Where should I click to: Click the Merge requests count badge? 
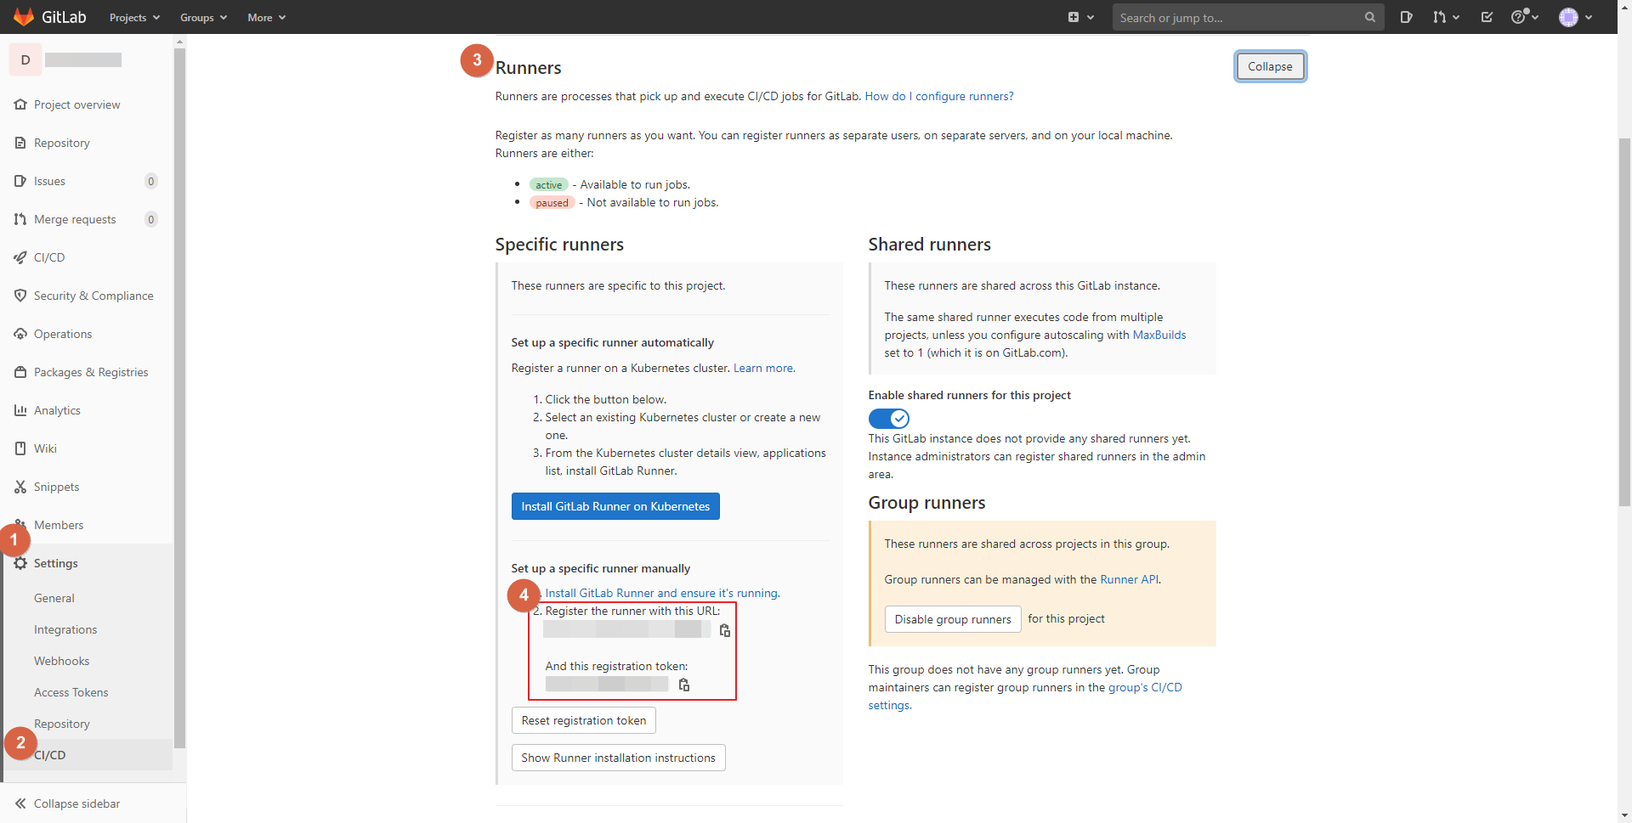pos(151,219)
